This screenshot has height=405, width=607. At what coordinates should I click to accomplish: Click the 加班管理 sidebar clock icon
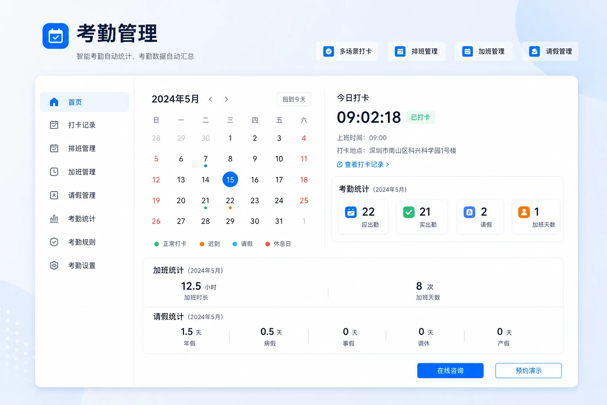(x=54, y=172)
